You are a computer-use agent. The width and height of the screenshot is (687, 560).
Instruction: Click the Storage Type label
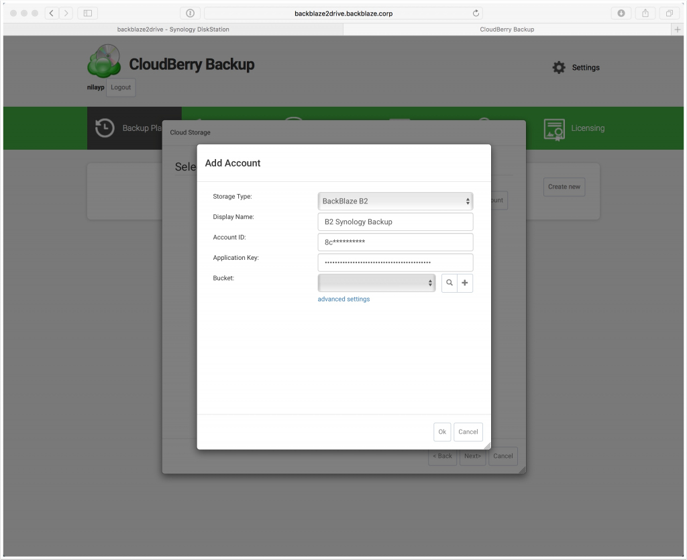tap(232, 197)
